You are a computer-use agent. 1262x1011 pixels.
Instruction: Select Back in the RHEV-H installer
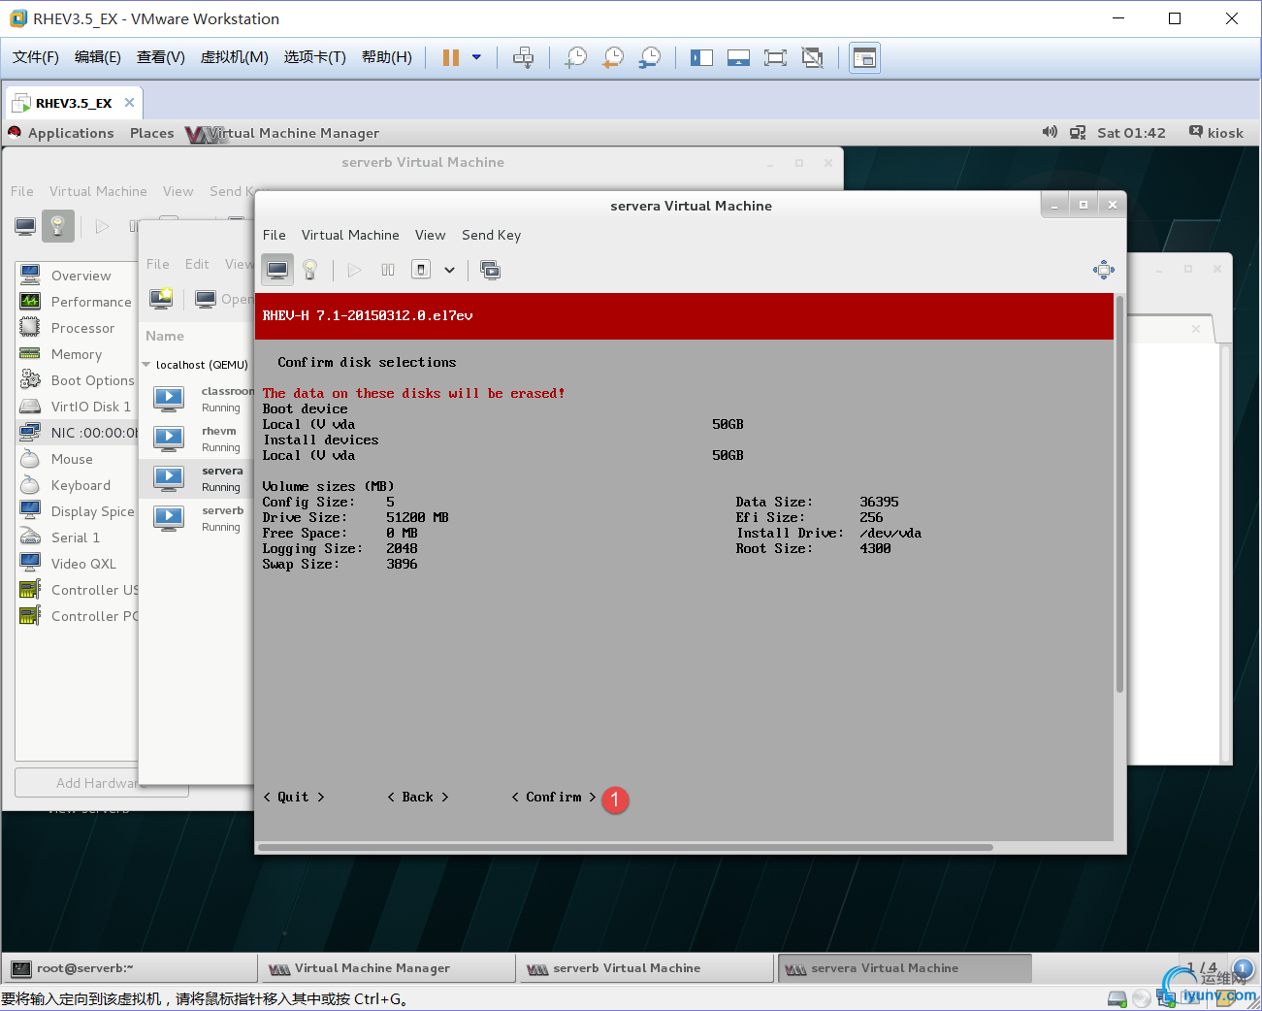(x=418, y=797)
